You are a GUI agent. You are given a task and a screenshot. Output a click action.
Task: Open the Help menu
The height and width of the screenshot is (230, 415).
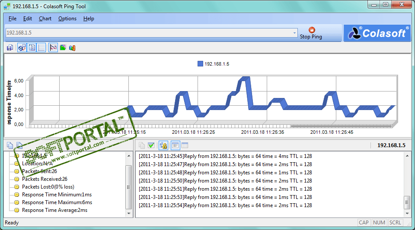[89, 19]
